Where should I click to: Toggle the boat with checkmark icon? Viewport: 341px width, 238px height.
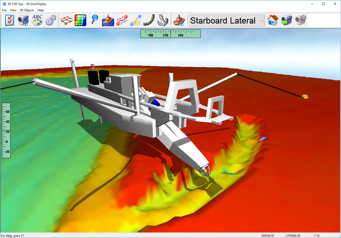click(179, 20)
